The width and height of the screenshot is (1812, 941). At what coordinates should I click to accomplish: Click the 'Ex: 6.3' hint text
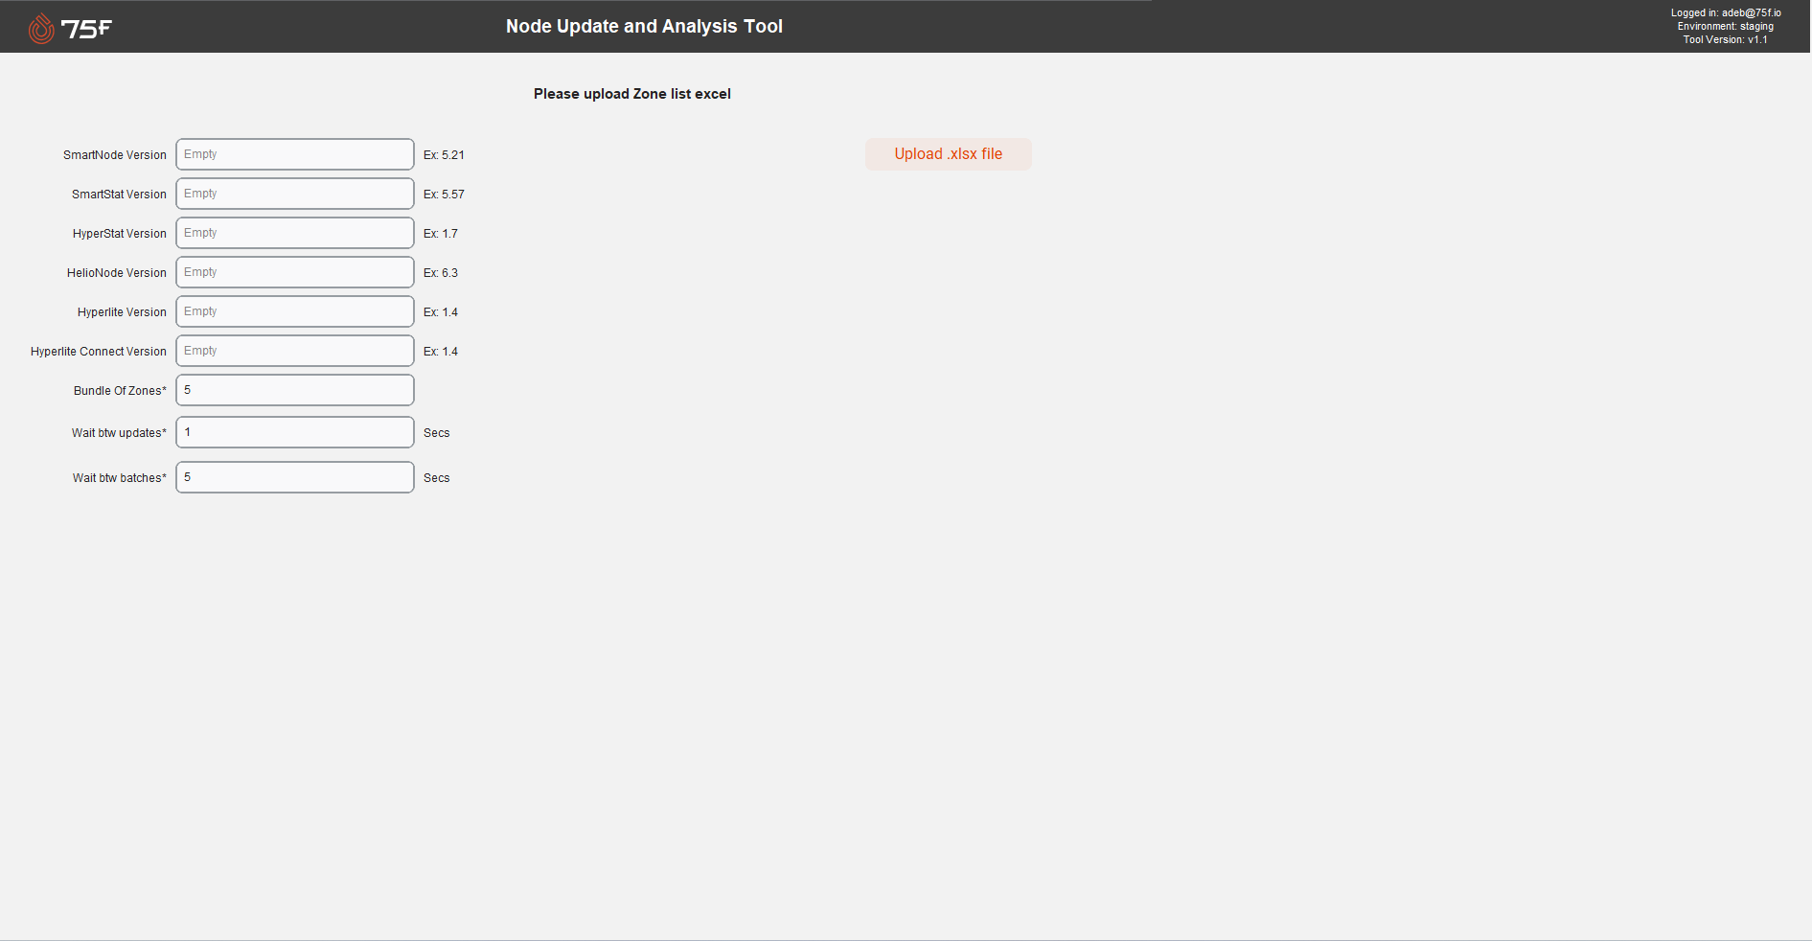point(441,273)
